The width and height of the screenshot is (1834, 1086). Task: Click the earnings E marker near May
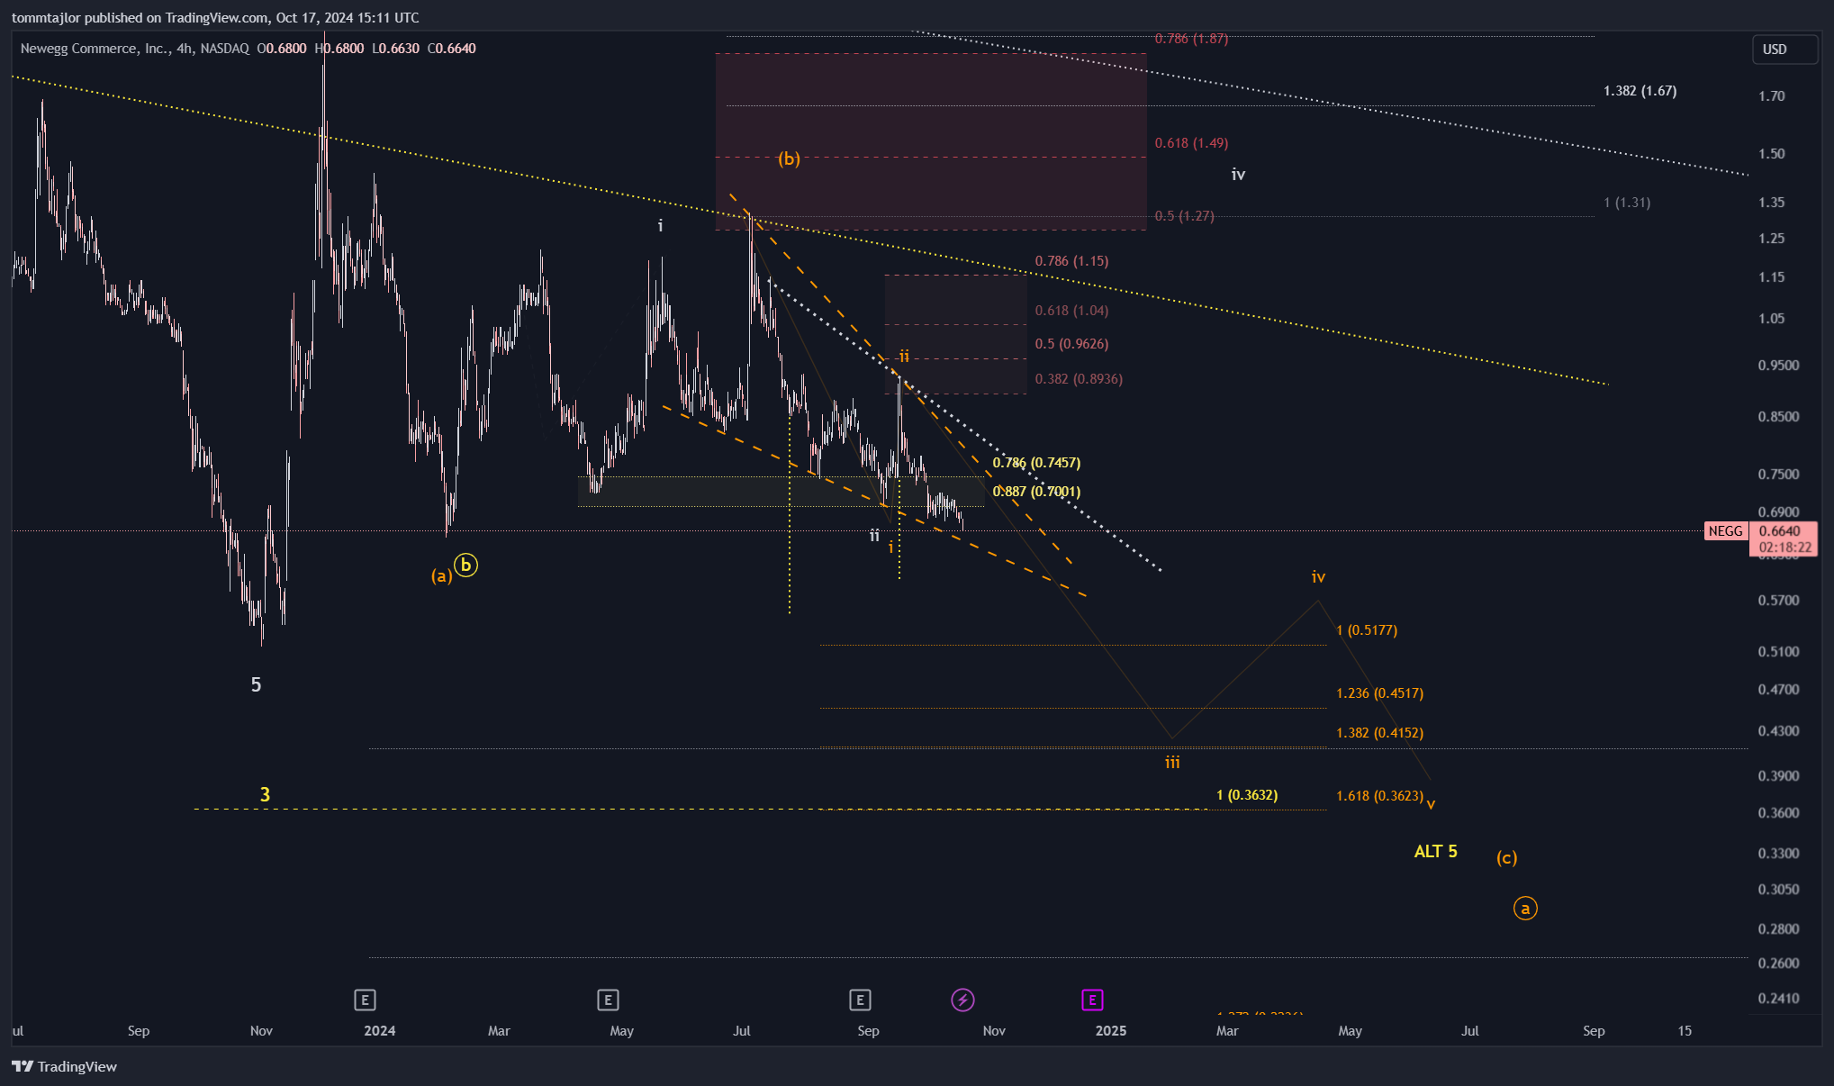pyautogui.click(x=608, y=1000)
